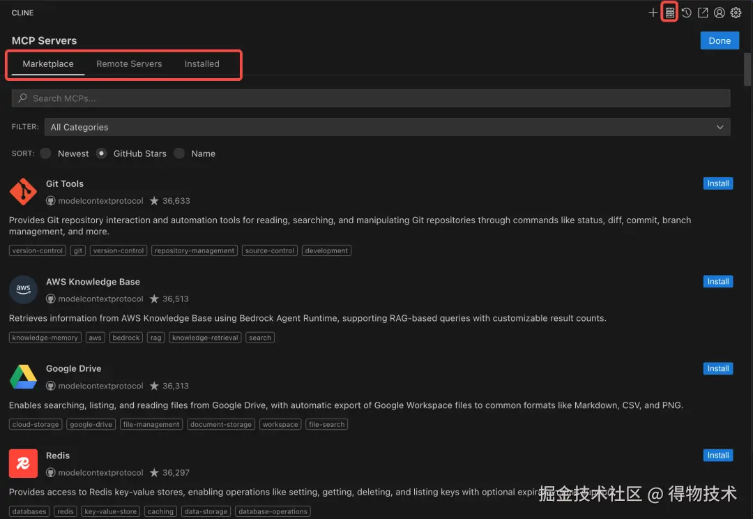
Task: Click GitHub icon beside Git Tools author
Action: coord(50,201)
